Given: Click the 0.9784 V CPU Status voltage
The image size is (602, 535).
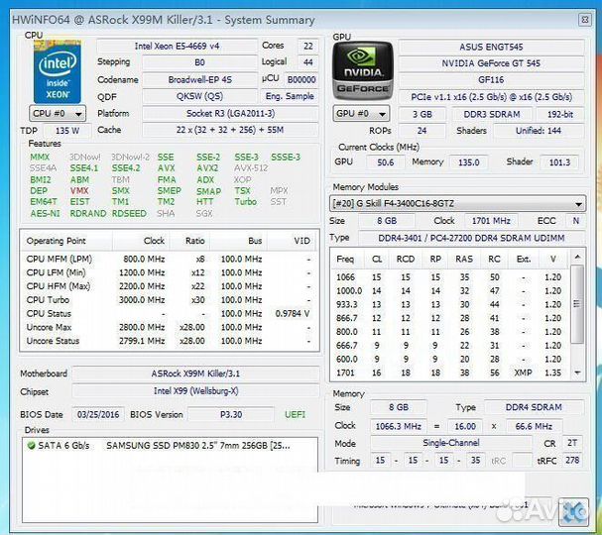Looking at the screenshot, I should pyautogui.click(x=293, y=314).
